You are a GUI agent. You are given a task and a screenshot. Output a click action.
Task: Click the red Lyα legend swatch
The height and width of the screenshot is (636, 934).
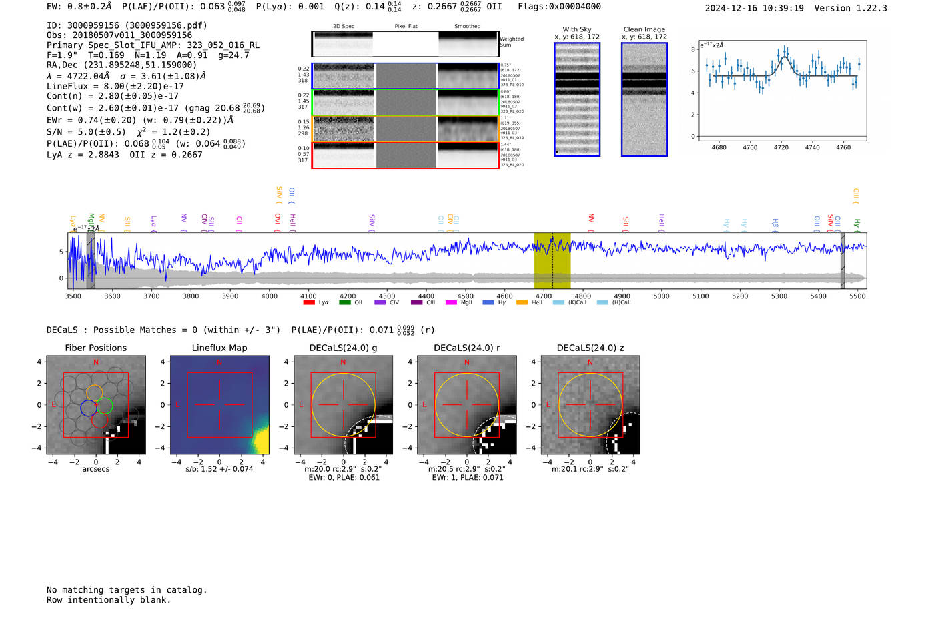[x=309, y=302]
